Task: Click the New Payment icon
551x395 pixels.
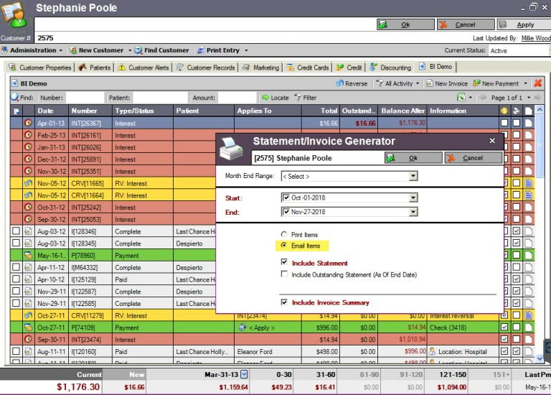Action: (x=476, y=83)
